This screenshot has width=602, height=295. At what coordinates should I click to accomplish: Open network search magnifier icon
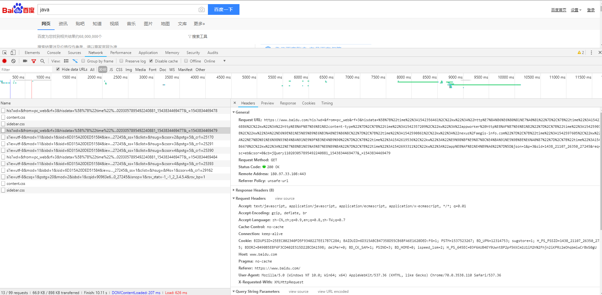tap(42, 61)
